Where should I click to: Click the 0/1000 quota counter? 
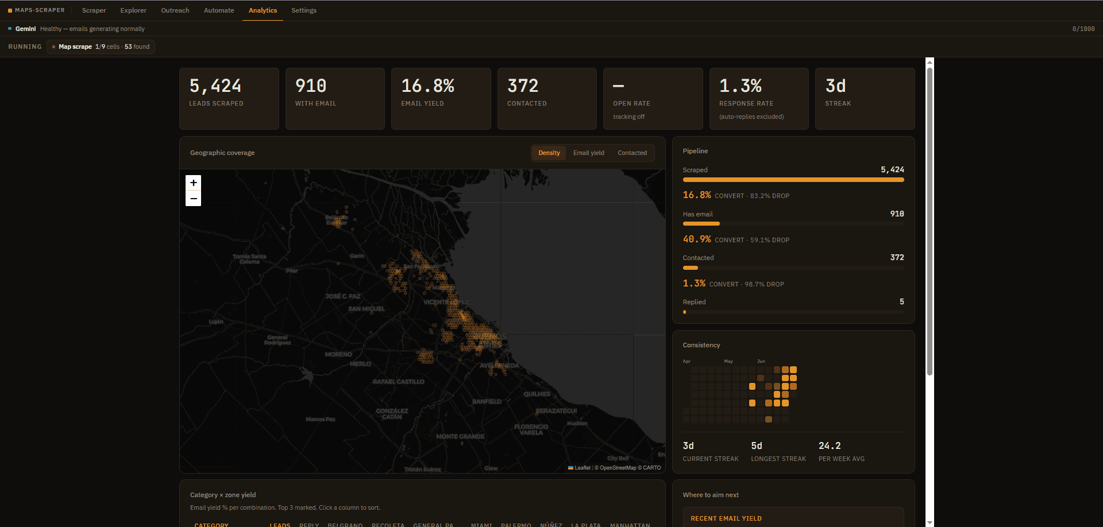(x=1083, y=29)
